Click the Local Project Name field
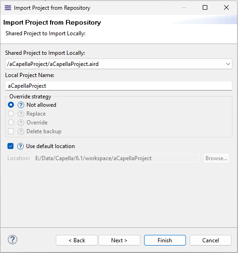238x253 pixels. click(119, 86)
